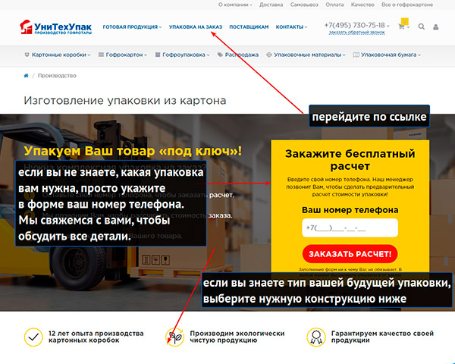Image resolution: width=455 pixels, height=364 pixels.
Task: Click the Заказать расчет! button
Action: tap(350, 254)
